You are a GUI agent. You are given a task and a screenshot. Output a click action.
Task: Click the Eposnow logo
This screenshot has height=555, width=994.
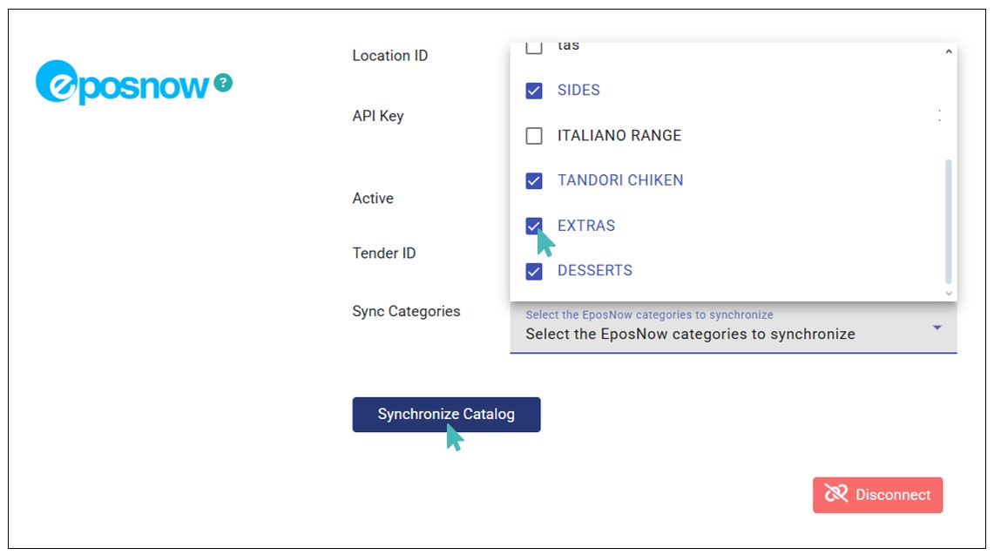pyautogui.click(x=123, y=84)
